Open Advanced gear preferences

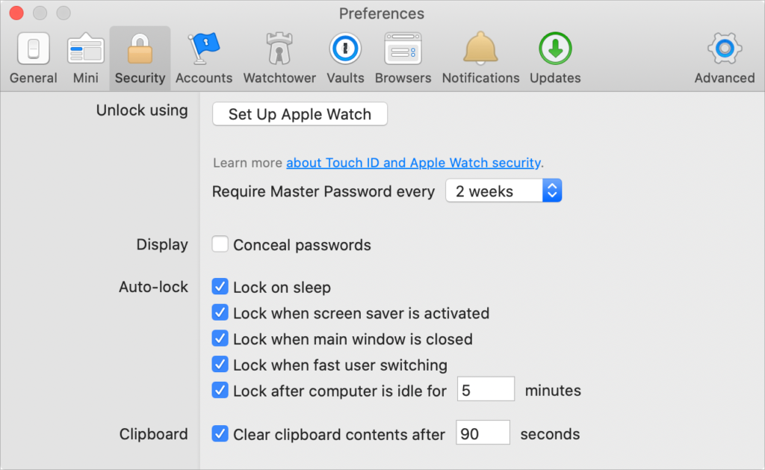(x=724, y=58)
